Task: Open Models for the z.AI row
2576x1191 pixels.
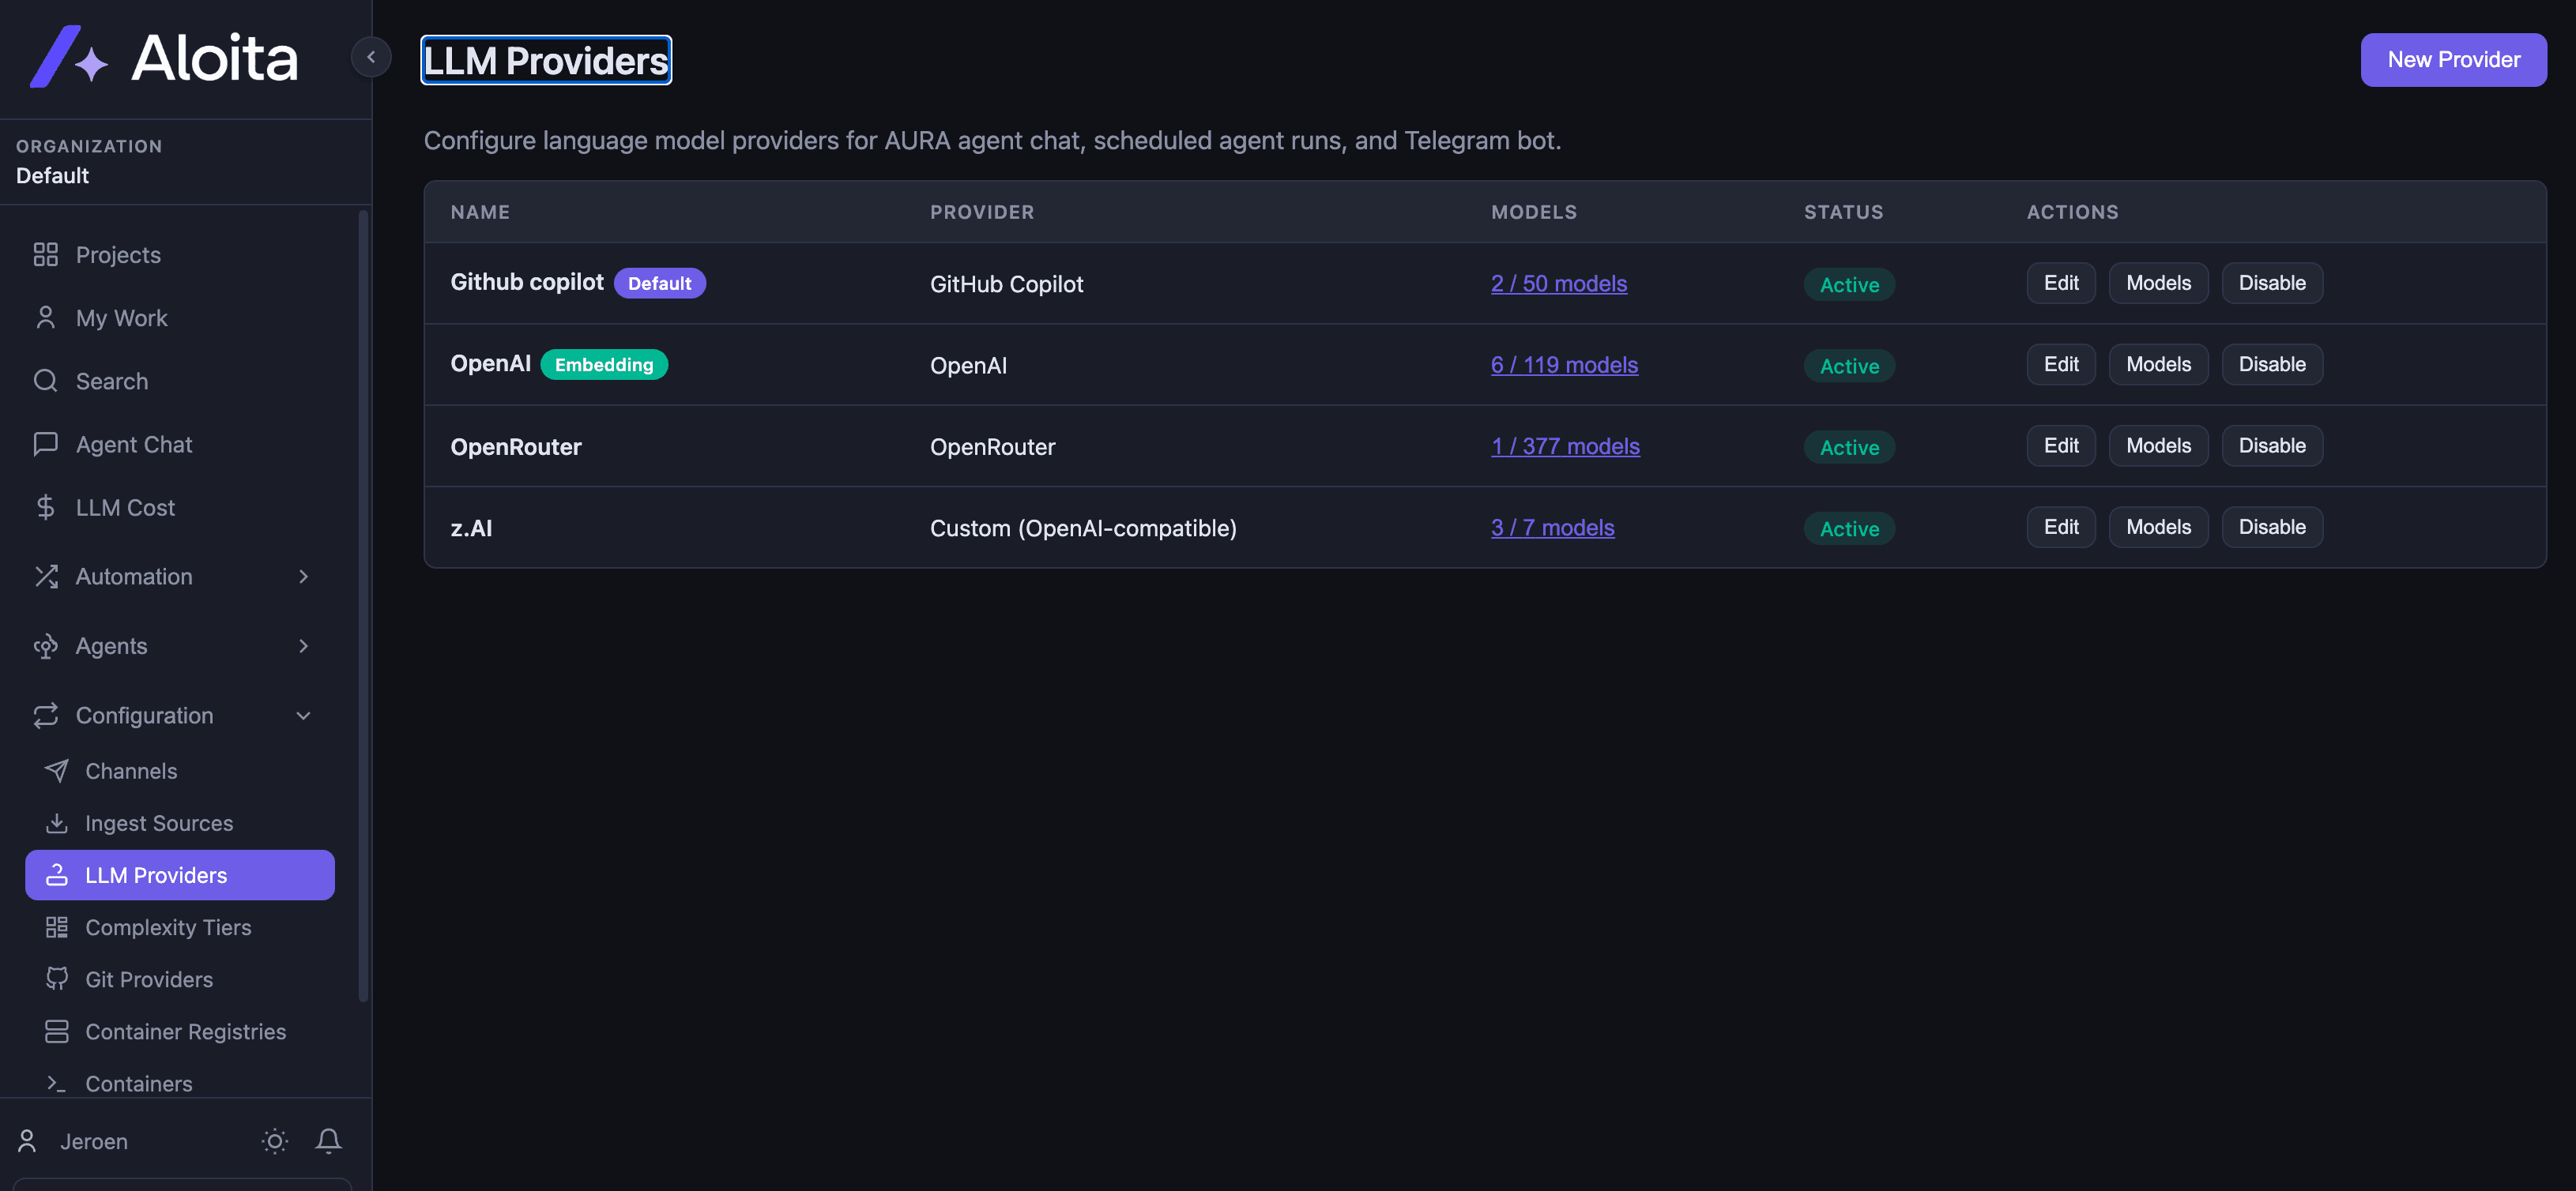Action: coord(2158,527)
